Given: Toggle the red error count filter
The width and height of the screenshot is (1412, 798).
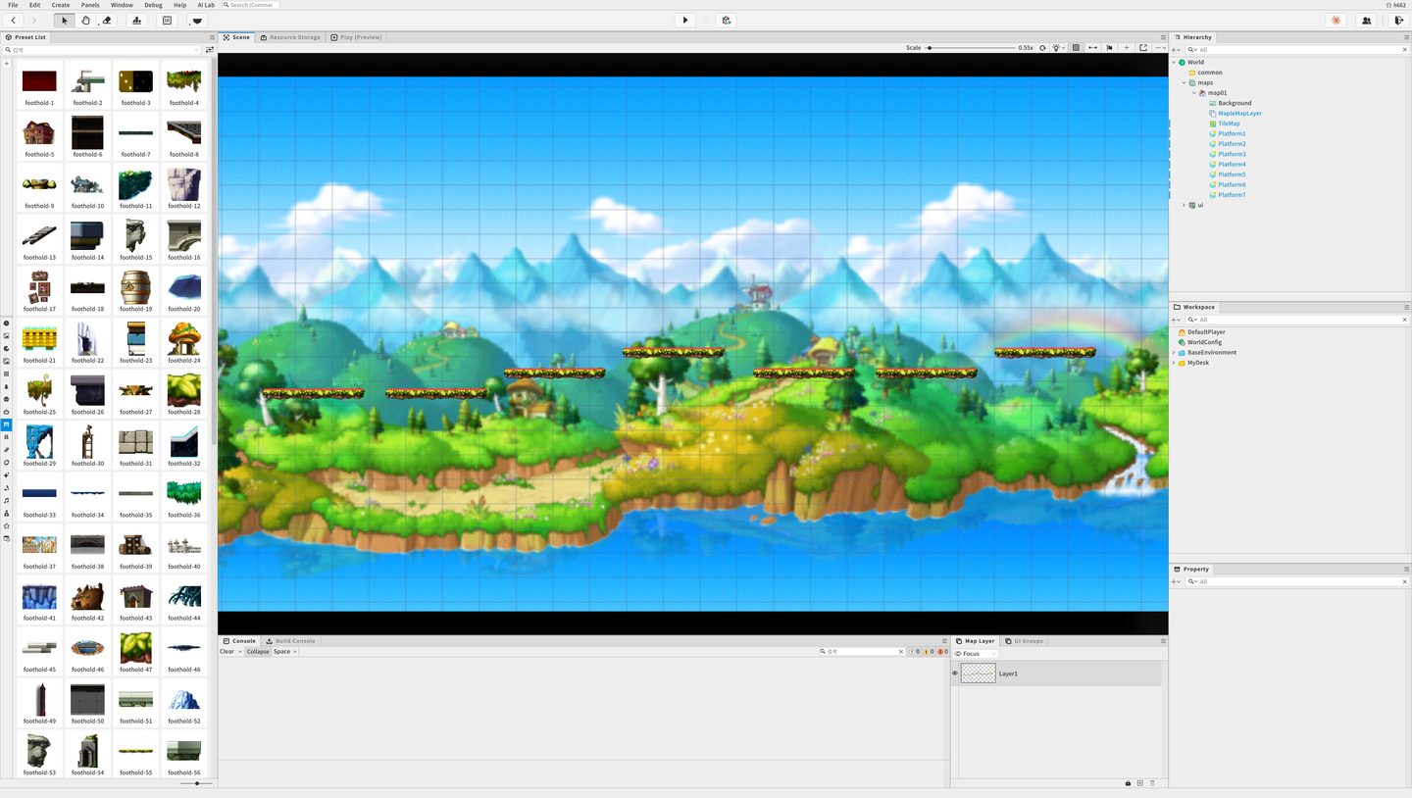Looking at the screenshot, I should [x=942, y=651].
